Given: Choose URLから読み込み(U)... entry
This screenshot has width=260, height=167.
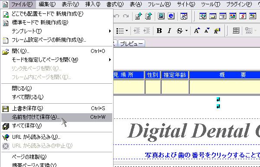Looking at the screenshot, I should pyautogui.click(x=57, y=137).
